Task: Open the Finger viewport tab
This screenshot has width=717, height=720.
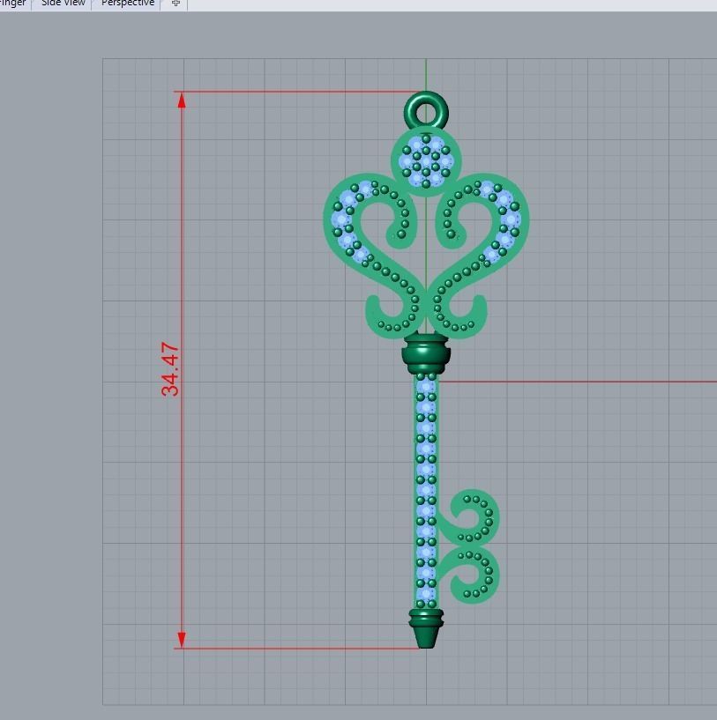Action: tap(14, 4)
